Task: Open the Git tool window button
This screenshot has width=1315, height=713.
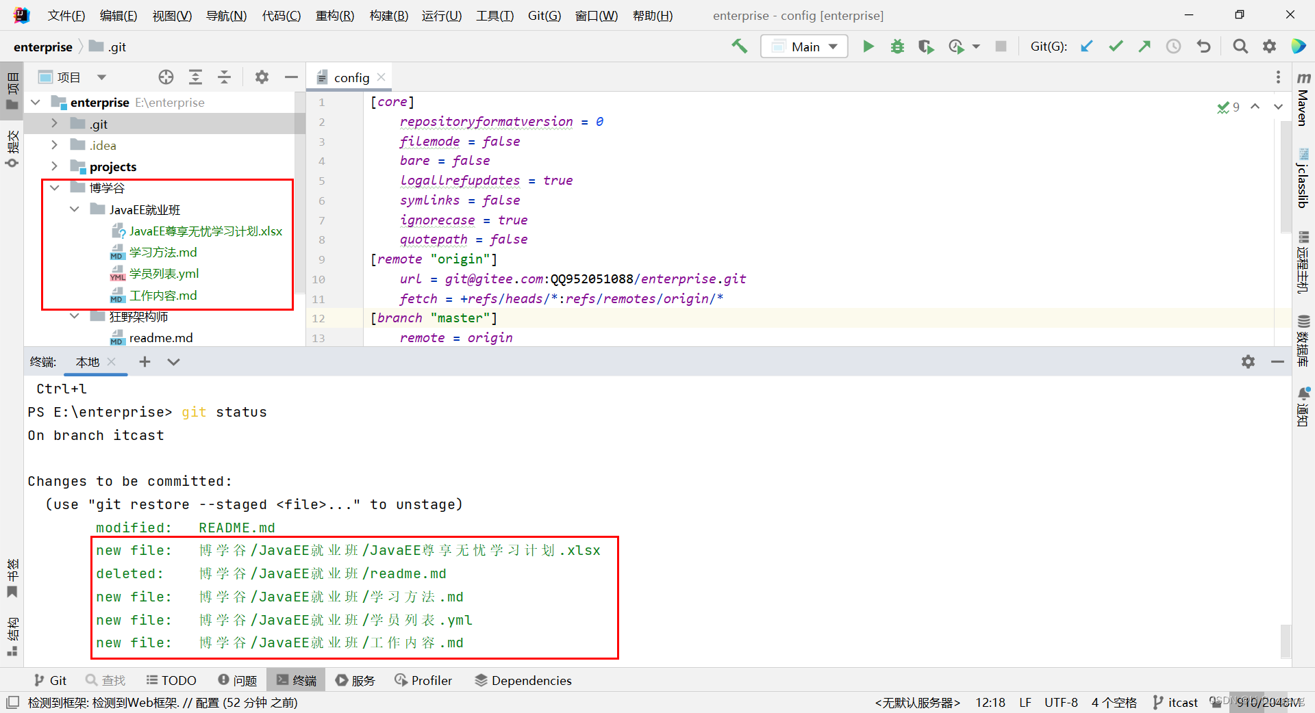Action: (x=50, y=680)
